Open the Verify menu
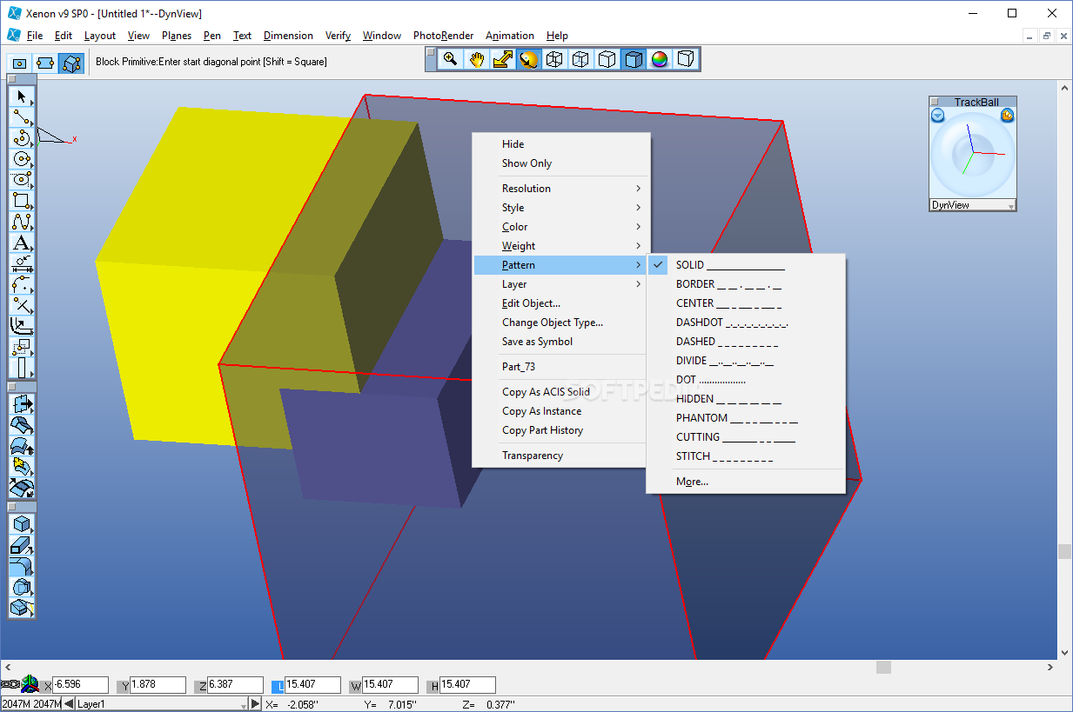The image size is (1073, 712). [x=338, y=36]
